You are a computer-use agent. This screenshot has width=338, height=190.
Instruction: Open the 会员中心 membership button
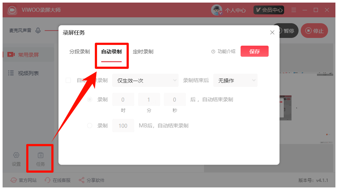pyautogui.click(x=269, y=10)
